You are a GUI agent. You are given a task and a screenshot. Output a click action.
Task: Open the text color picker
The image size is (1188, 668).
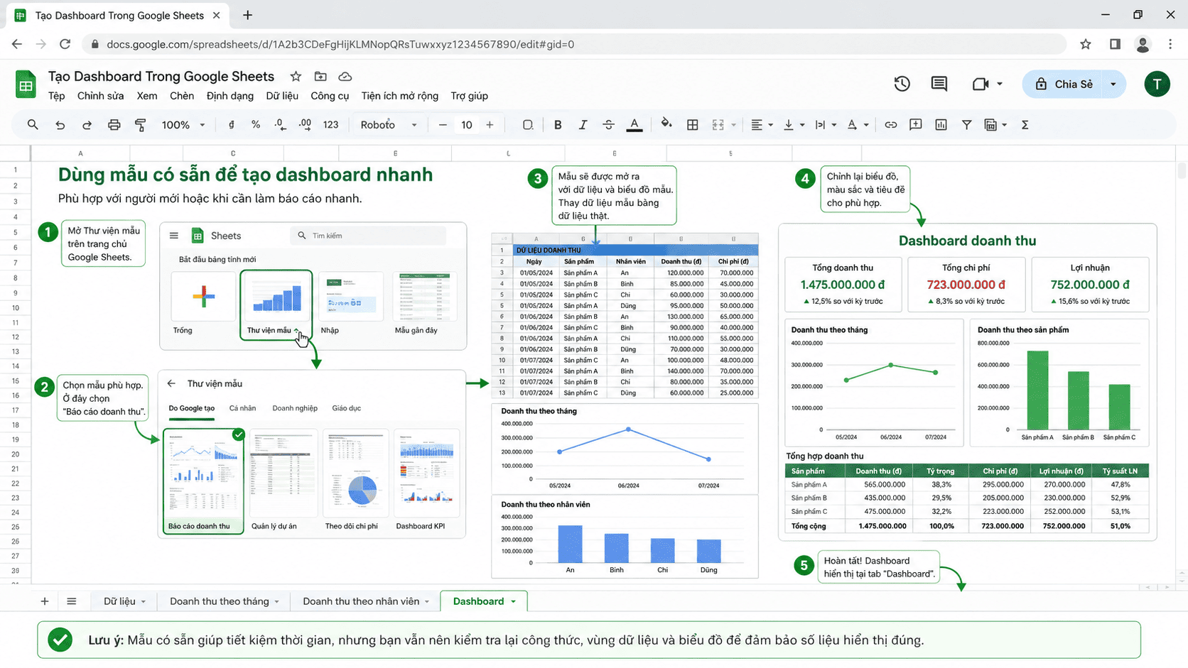(634, 125)
